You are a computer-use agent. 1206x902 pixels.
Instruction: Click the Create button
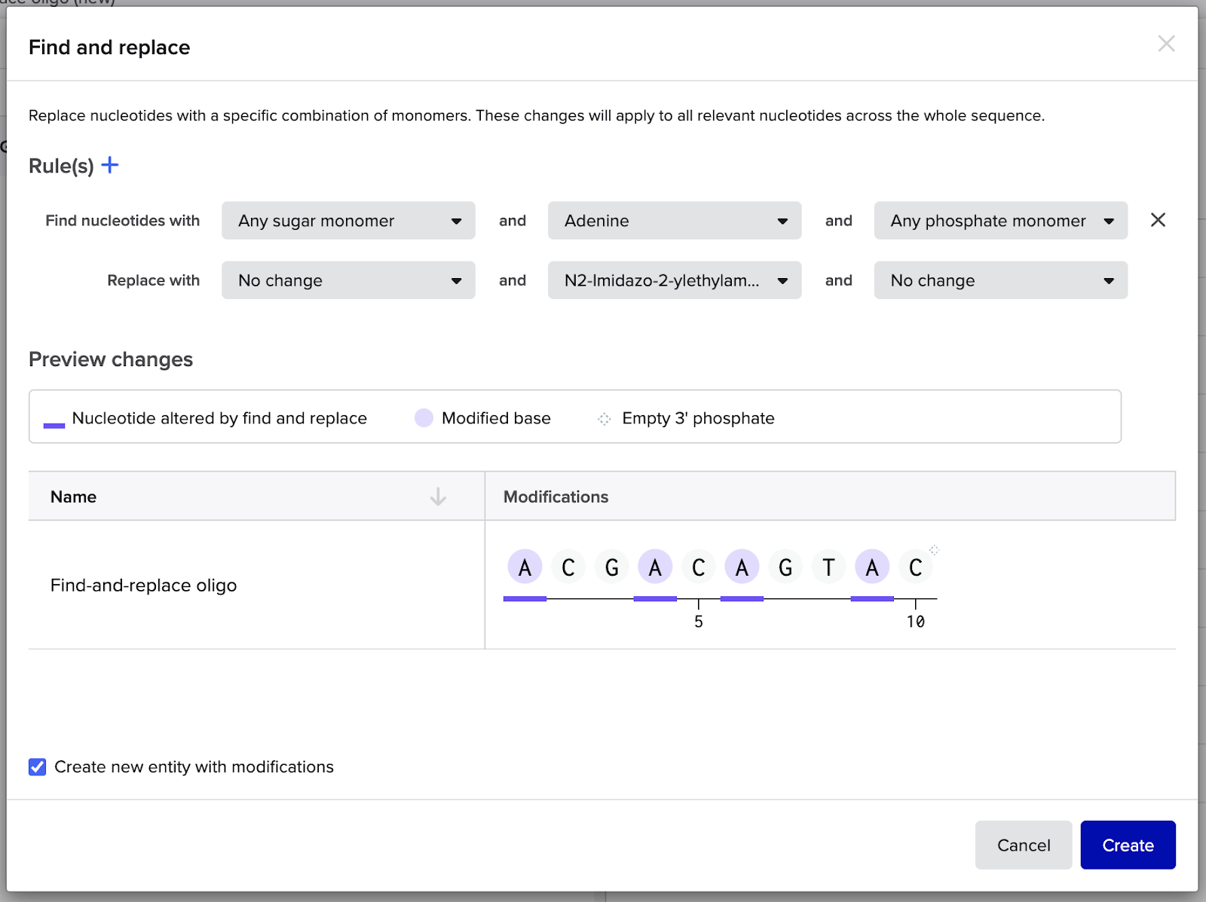coord(1128,845)
